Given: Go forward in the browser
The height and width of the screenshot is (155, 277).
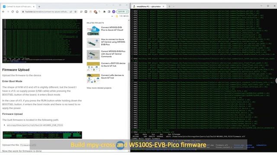Looking at the screenshot, I should 8,12.
